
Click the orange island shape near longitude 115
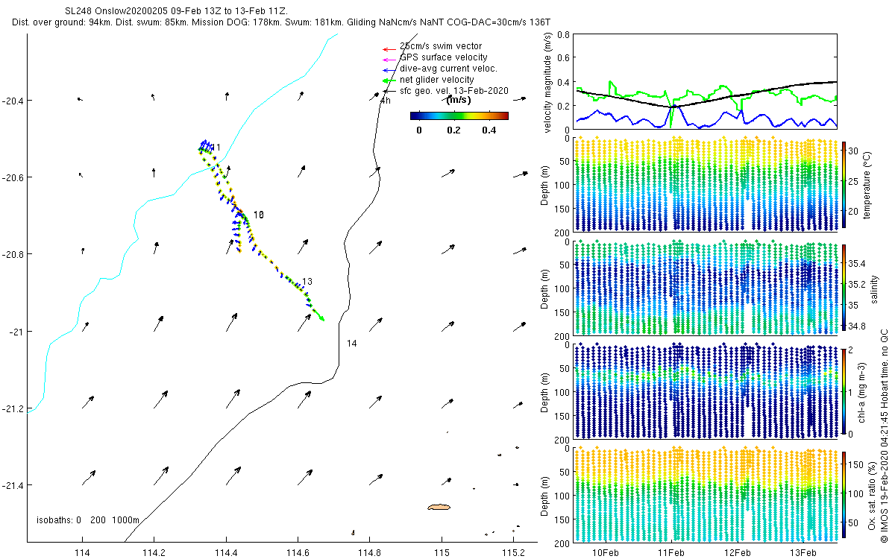439,507
